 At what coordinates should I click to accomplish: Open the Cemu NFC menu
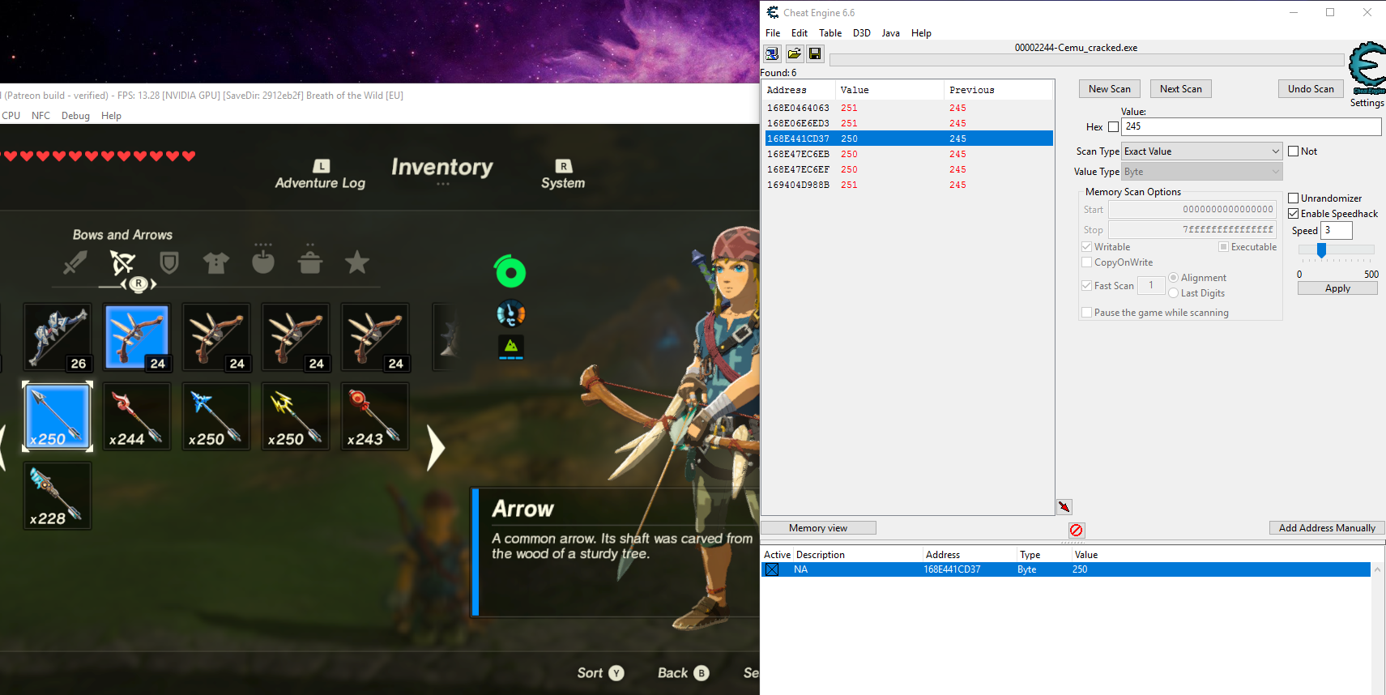pyautogui.click(x=41, y=116)
